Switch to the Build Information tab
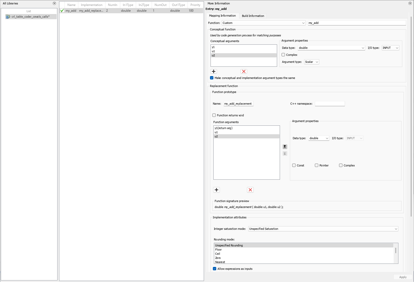This screenshot has height=282, width=414. tap(253, 16)
